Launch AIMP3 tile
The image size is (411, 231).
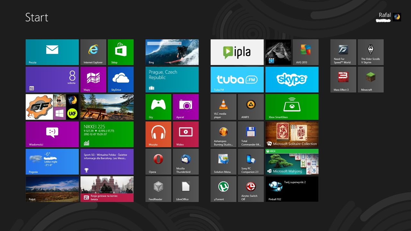(x=251, y=107)
